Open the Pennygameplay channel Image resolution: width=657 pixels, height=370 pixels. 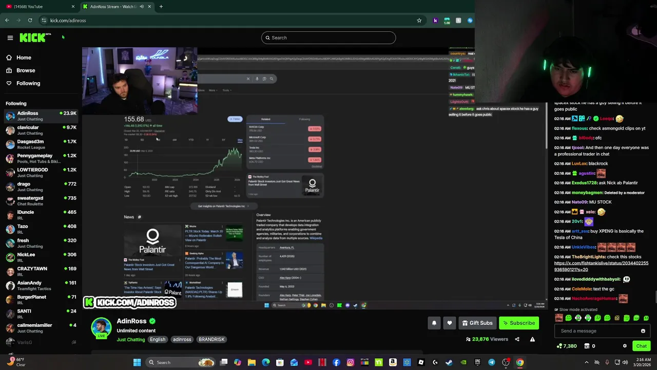pyautogui.click(x=41, y=158)
